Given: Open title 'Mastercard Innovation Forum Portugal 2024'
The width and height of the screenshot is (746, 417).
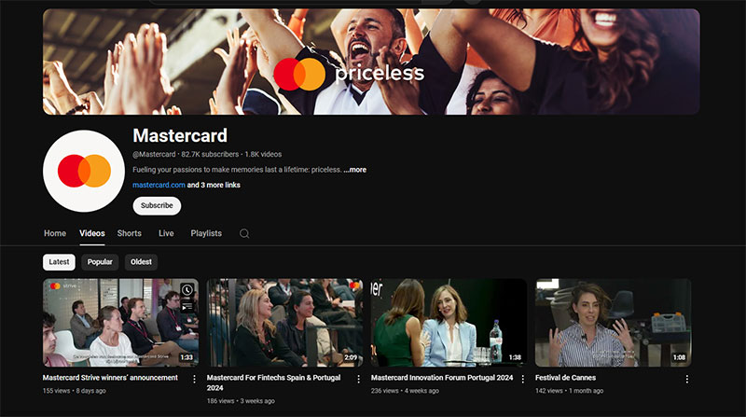Looking at the screenshot, I should click(442, 378).
